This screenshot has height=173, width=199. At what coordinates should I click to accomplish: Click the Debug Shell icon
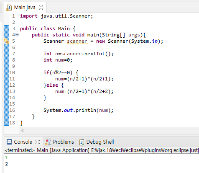coord(82,142)
